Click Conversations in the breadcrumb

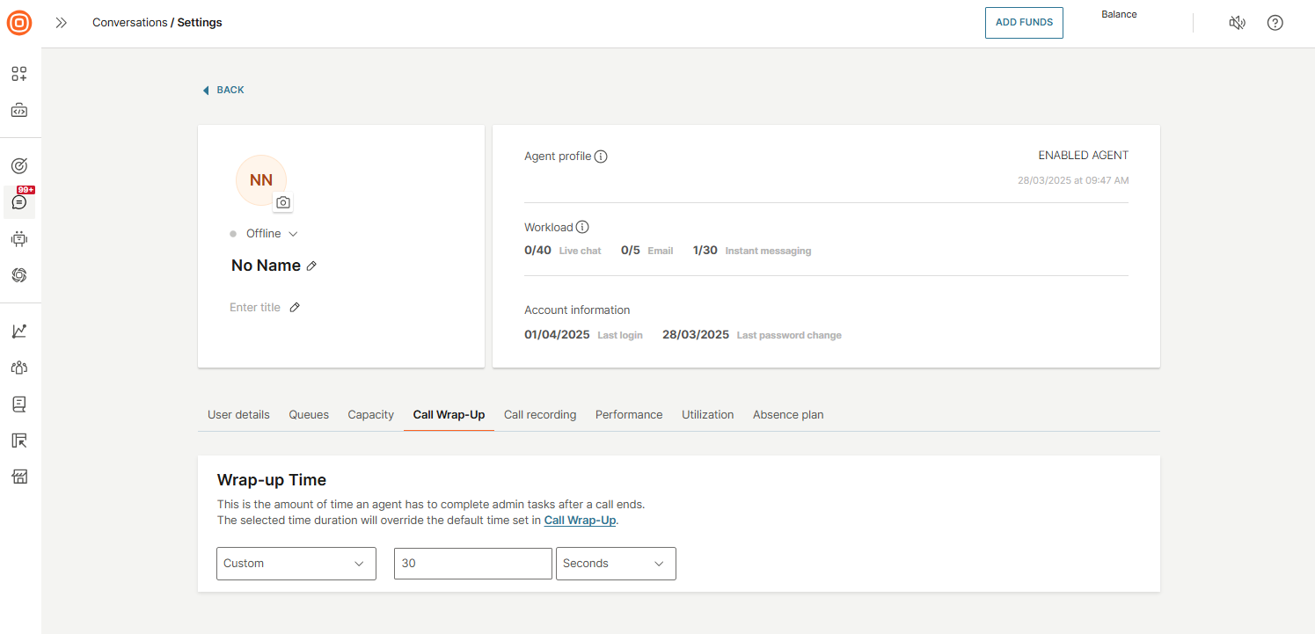[129, 23]
